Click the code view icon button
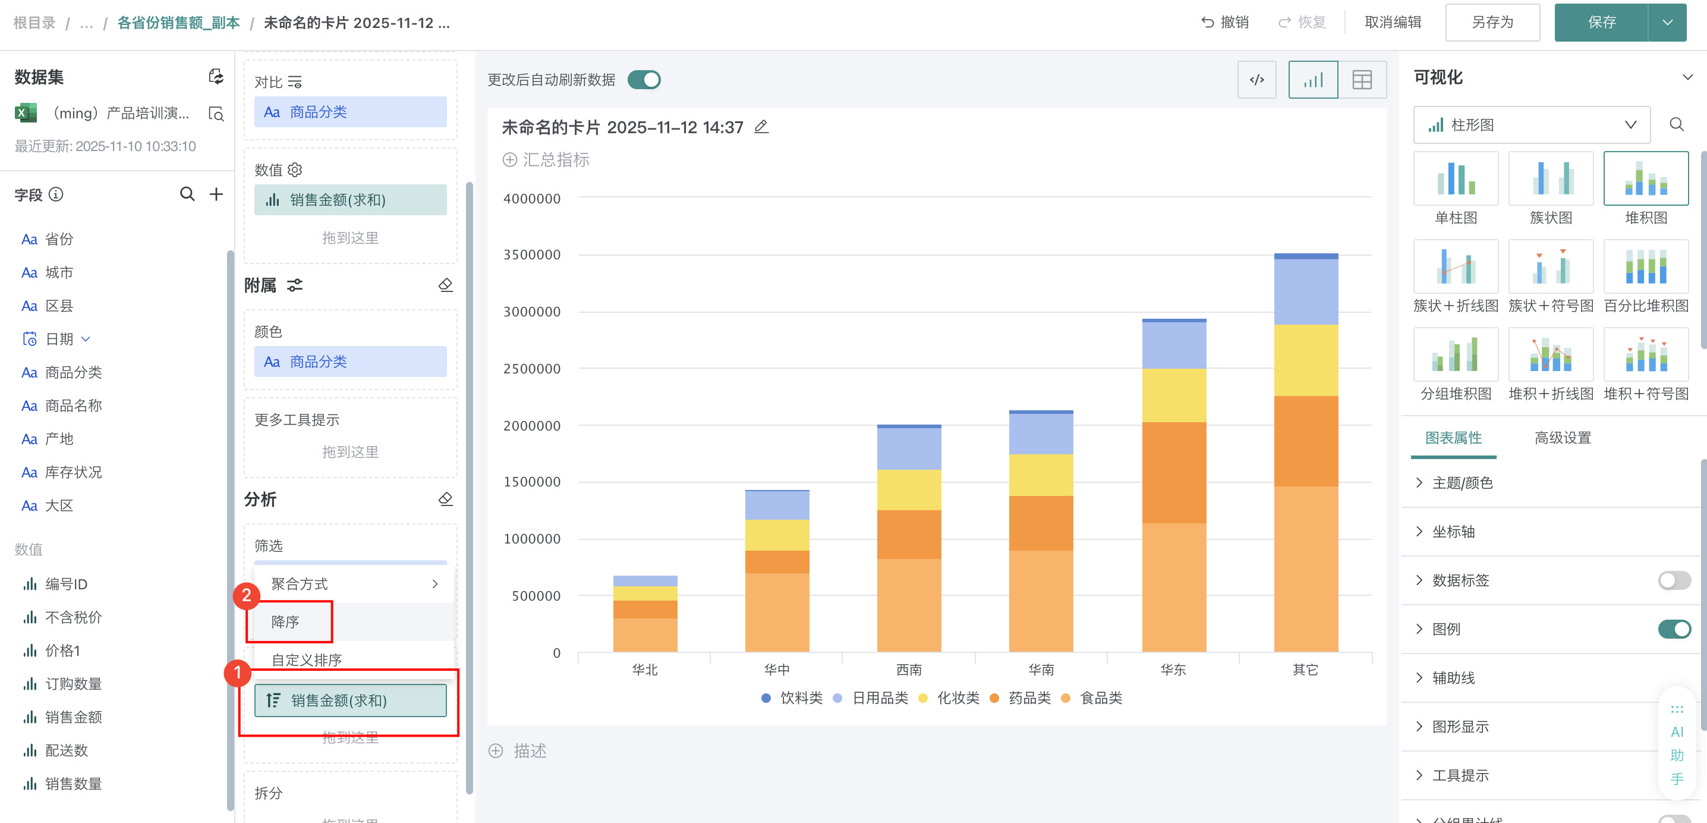 tap(1256, 80)
